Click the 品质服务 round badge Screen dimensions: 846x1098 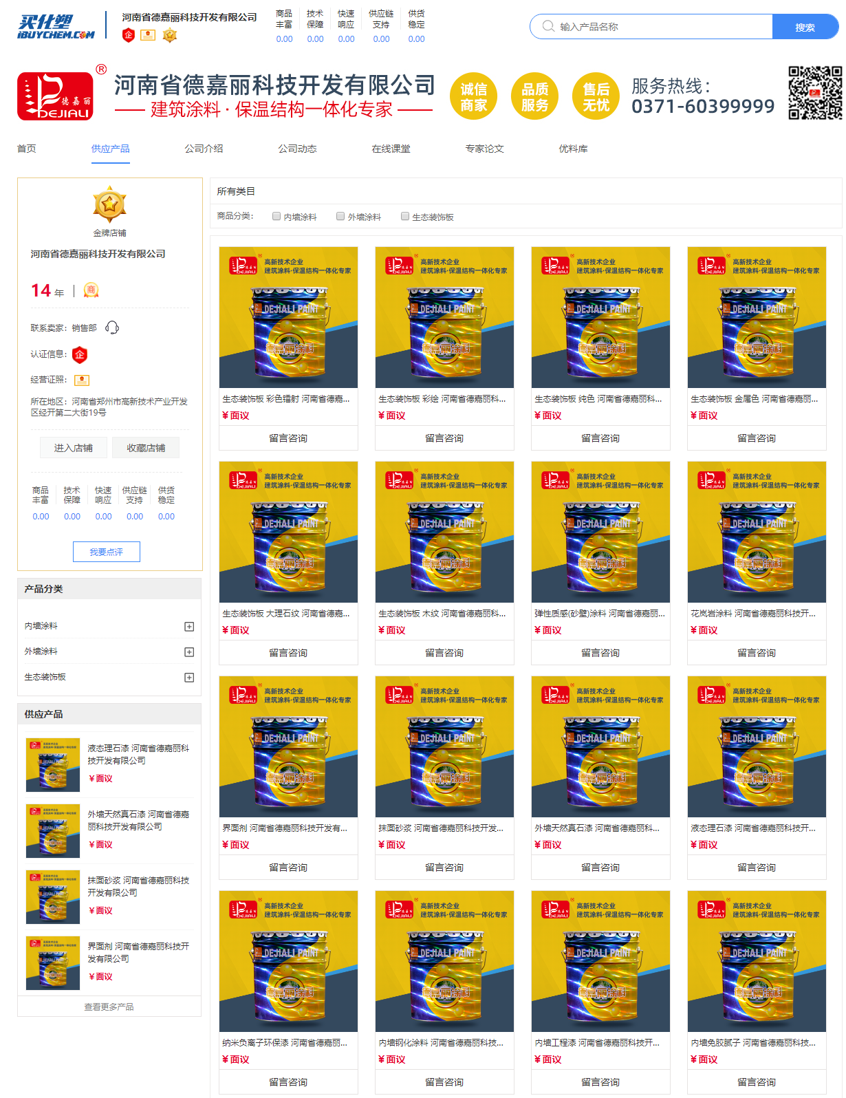coord(535,96)
